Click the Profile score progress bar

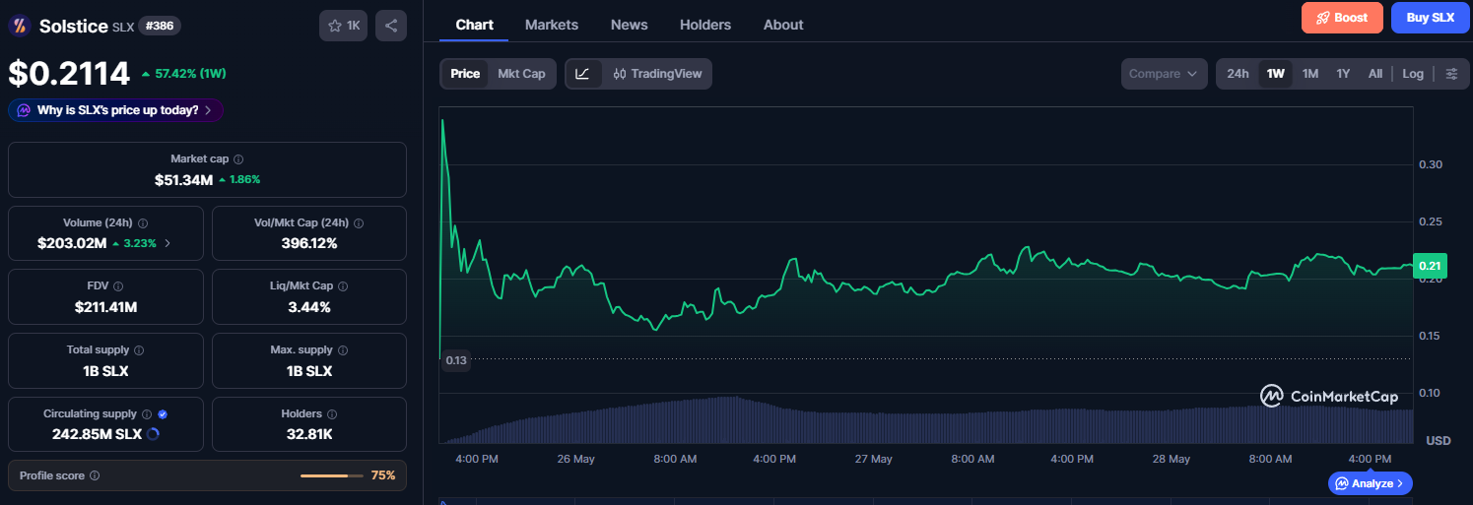[331, 475]
